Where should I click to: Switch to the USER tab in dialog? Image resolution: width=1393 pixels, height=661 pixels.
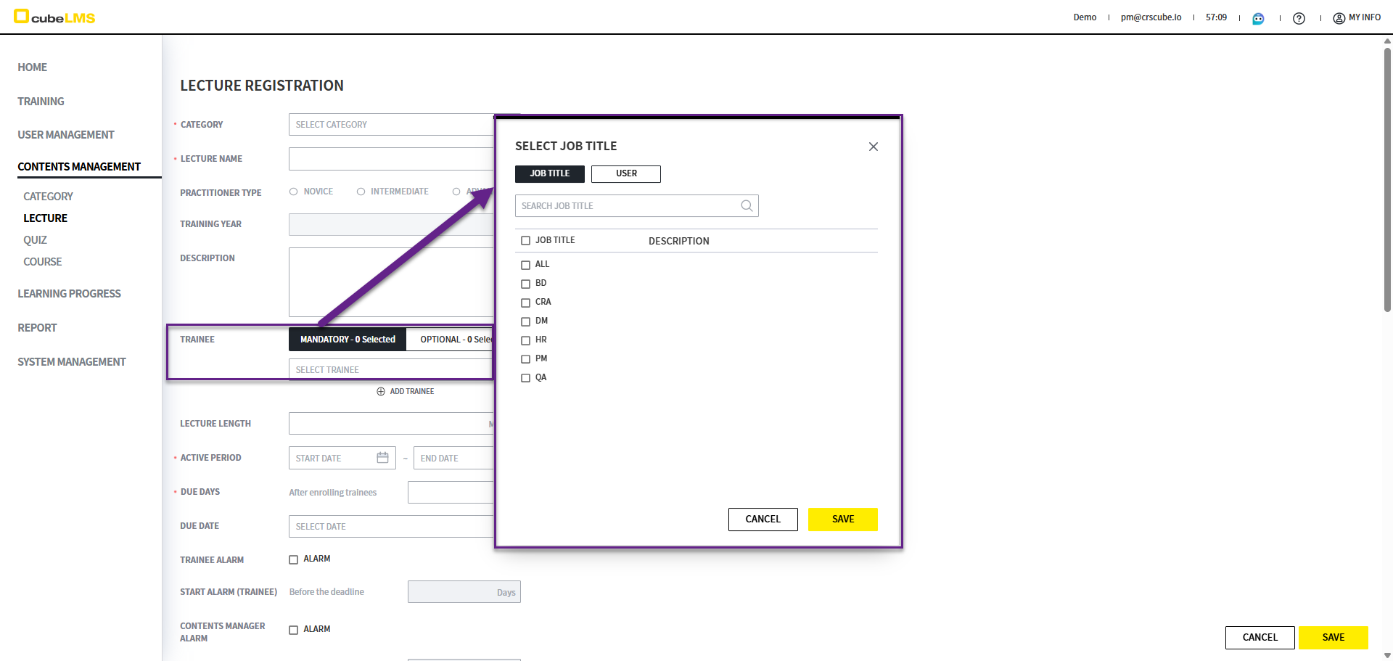point(625,174)
